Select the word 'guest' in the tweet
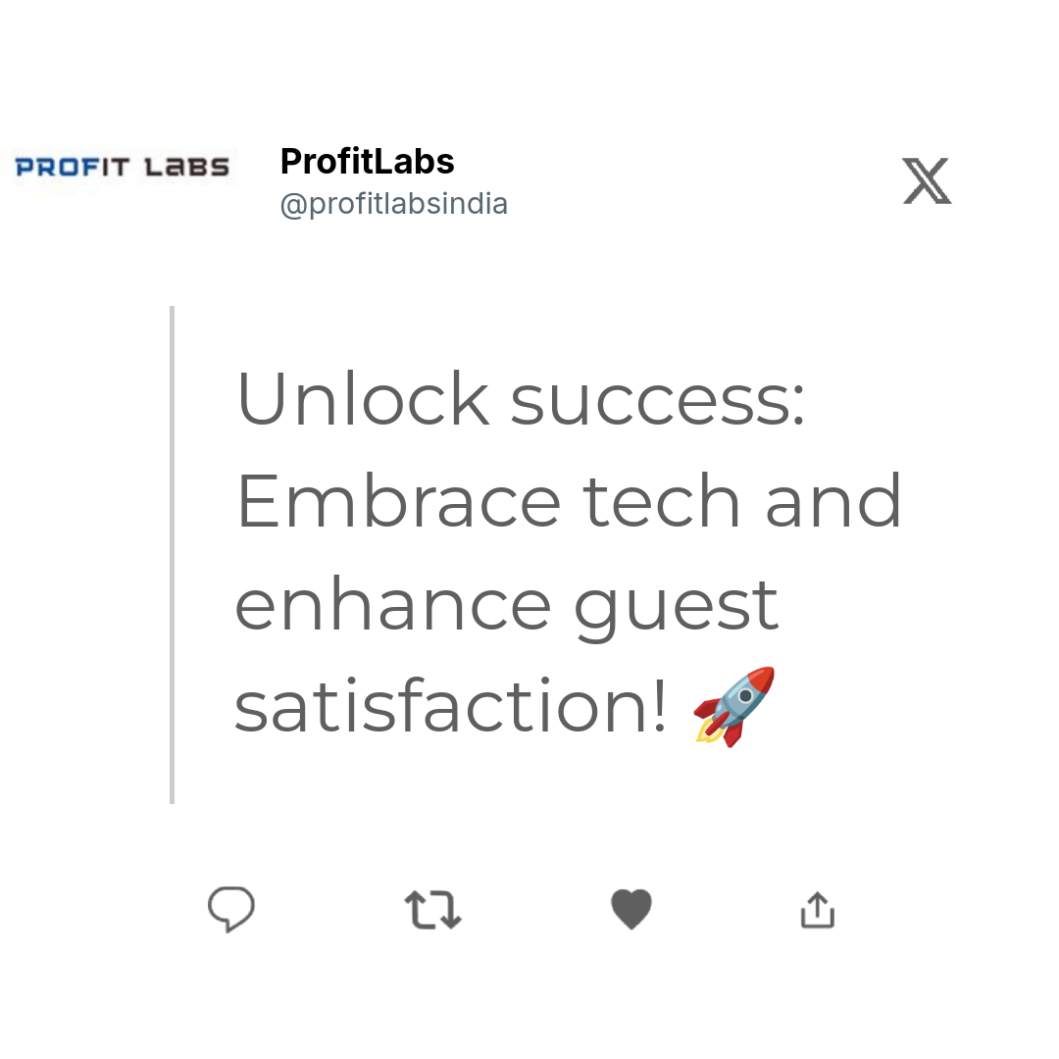Viewport: 1059px width, 1059px height. tap(676, 609)
